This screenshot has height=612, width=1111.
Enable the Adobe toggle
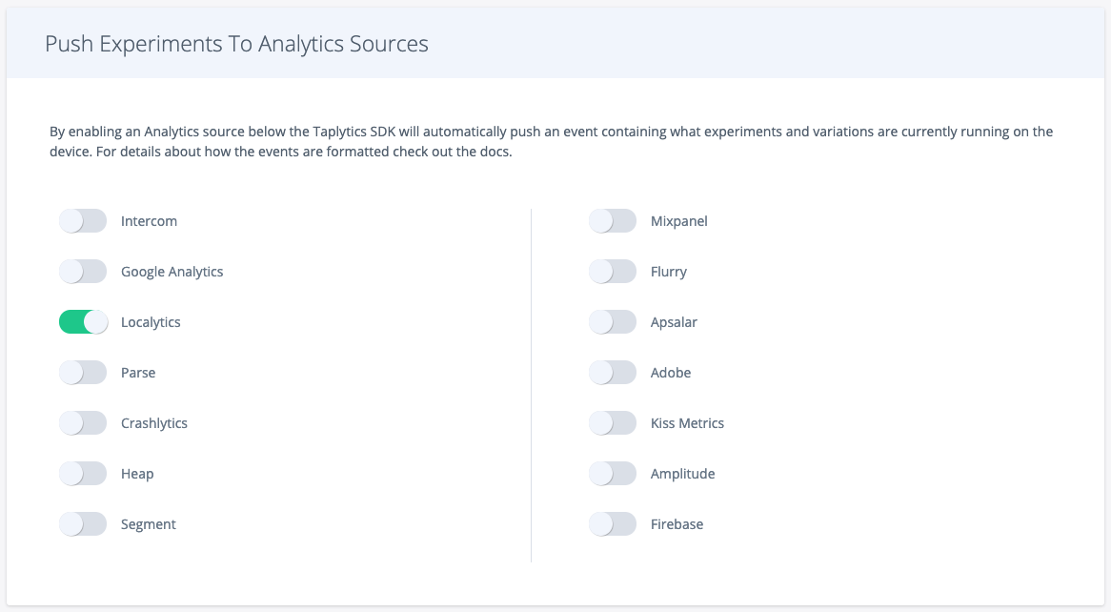point(613,373)
